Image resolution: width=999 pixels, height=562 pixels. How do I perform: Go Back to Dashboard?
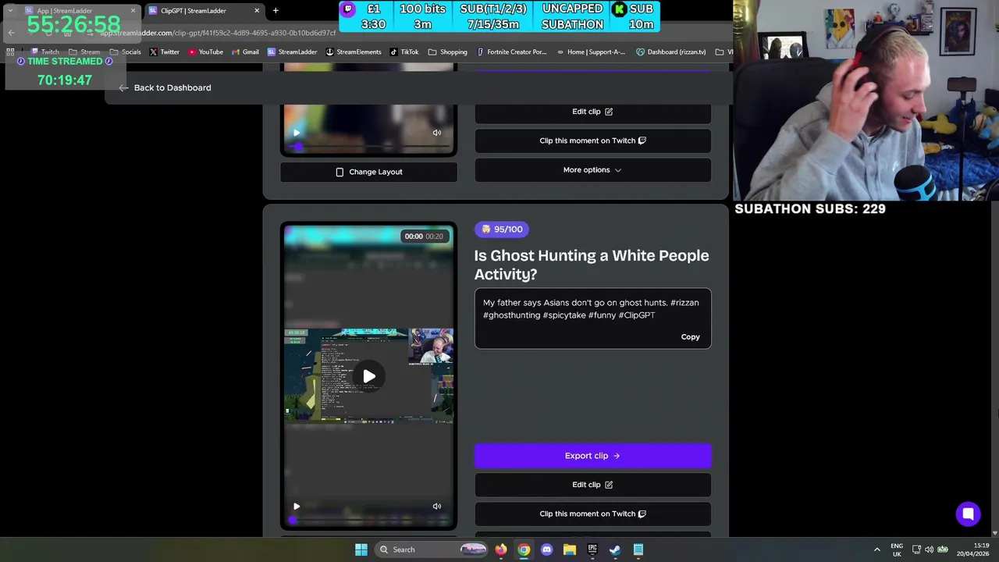(165, 87)
